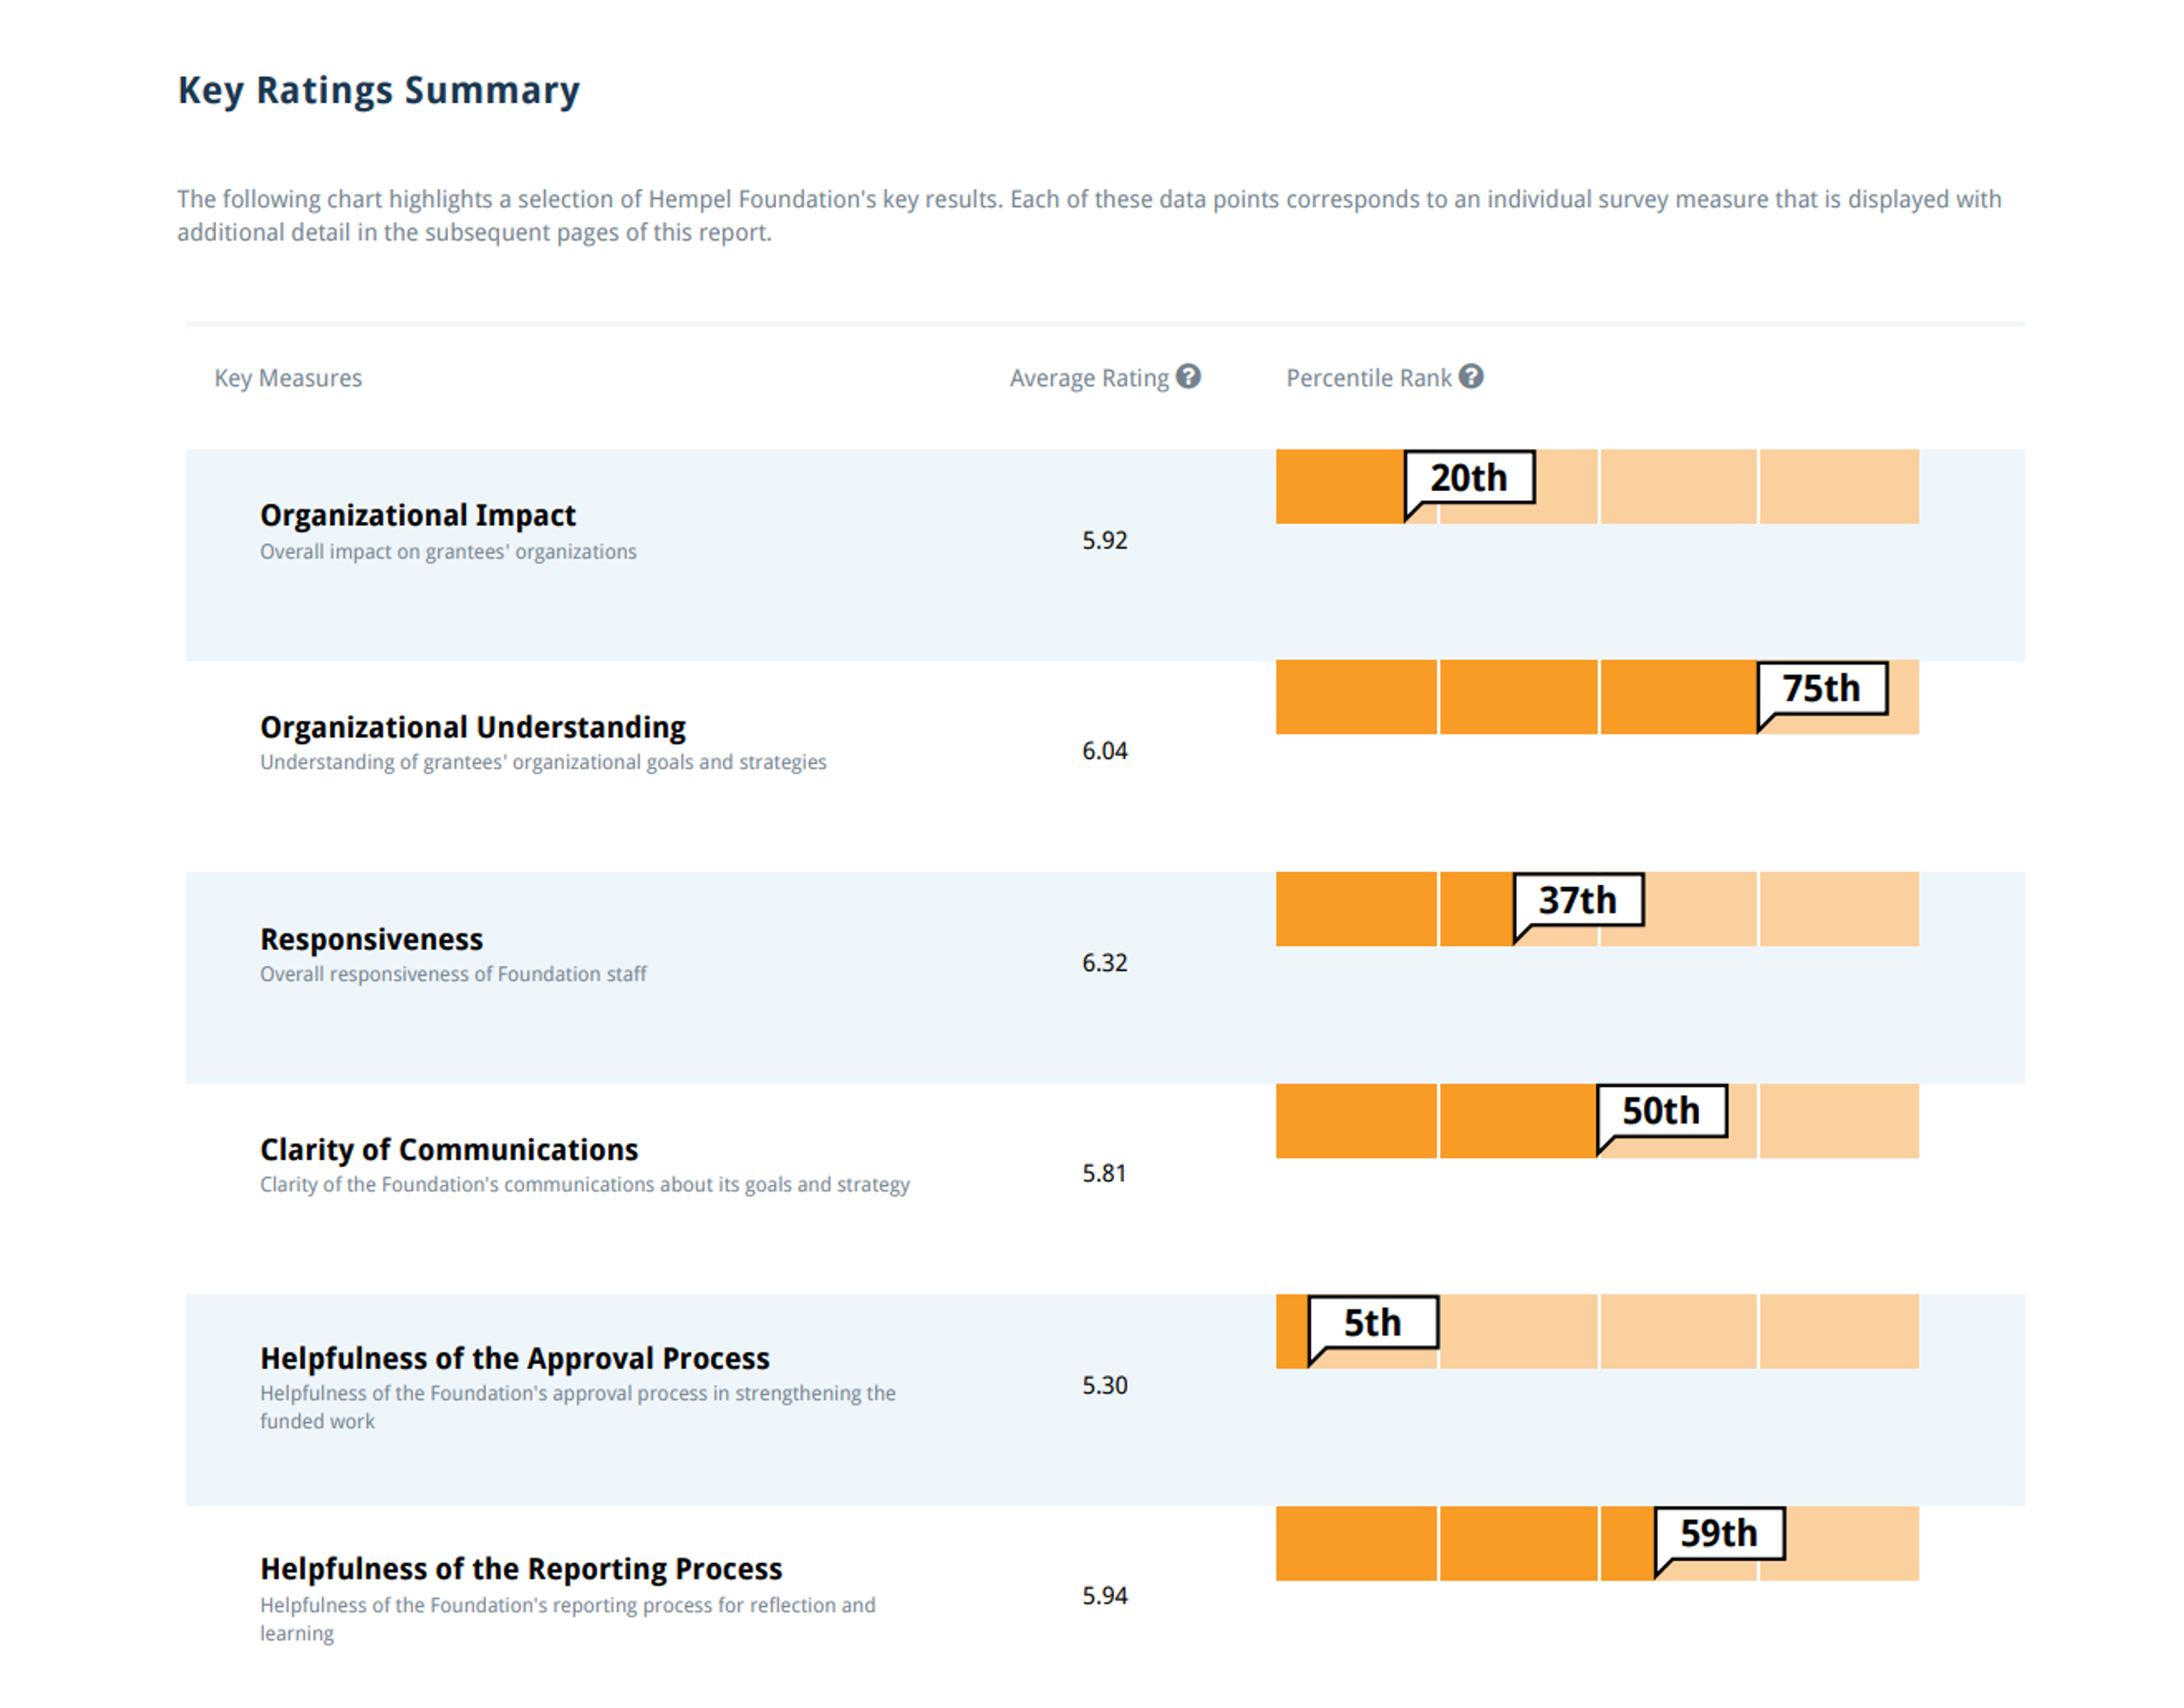The height and width of the screenshot is (1708, 2184).
Task: Click the Responsiveness measure title
Action: (372, 939)
